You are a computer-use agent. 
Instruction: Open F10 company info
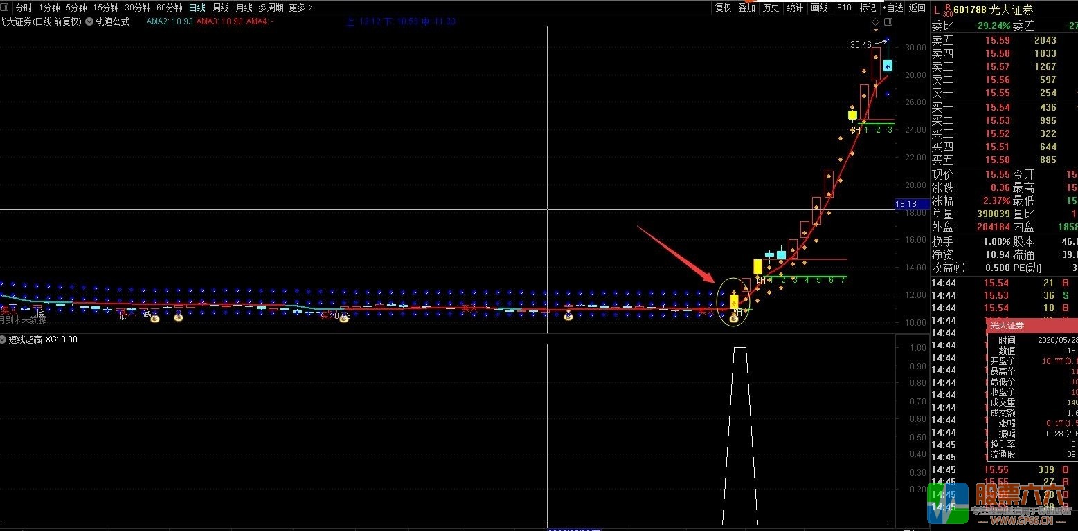coord(844,8)
